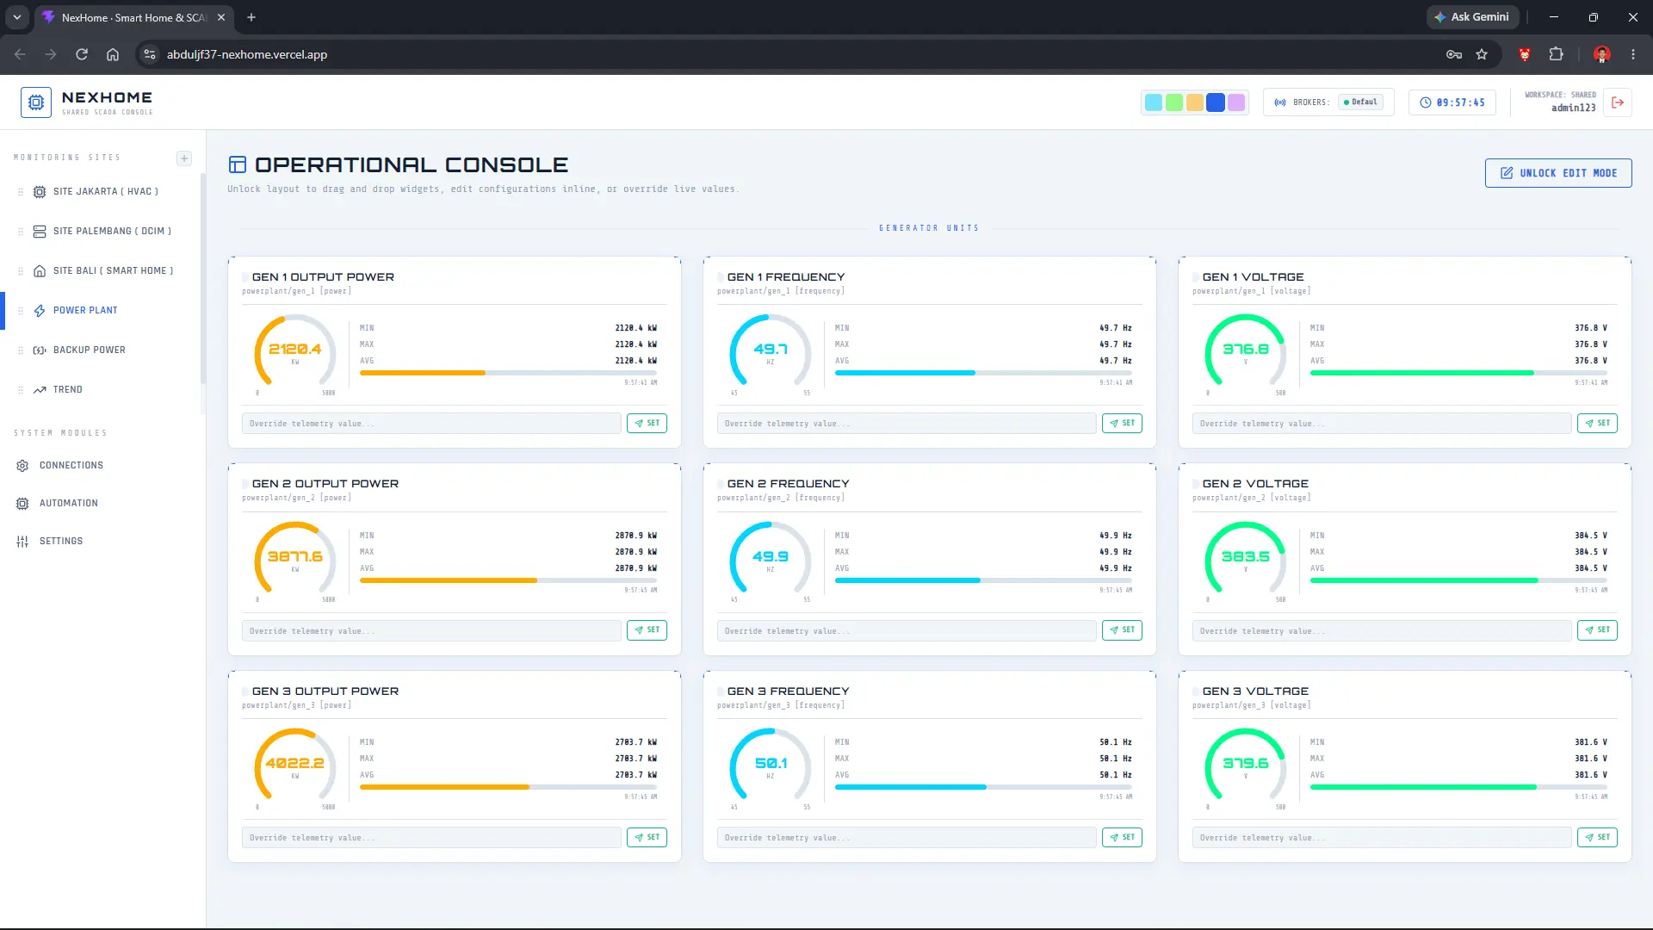Viewport: 1653px width, 930px height.
Task: Click SET on Gen 2 Frequency
Action: click(x=1122, y=630)
